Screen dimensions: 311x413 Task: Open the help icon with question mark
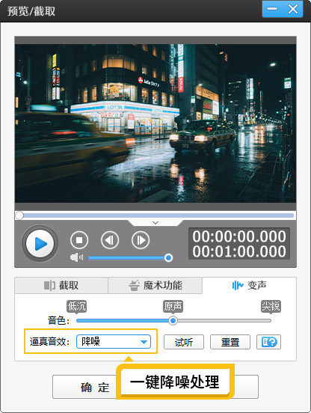click(268, 342)
